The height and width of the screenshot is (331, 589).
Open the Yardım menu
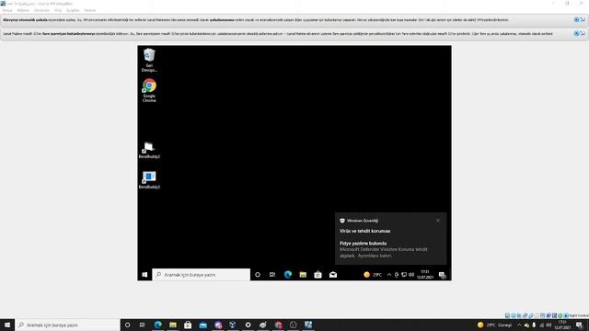[89, 10]
